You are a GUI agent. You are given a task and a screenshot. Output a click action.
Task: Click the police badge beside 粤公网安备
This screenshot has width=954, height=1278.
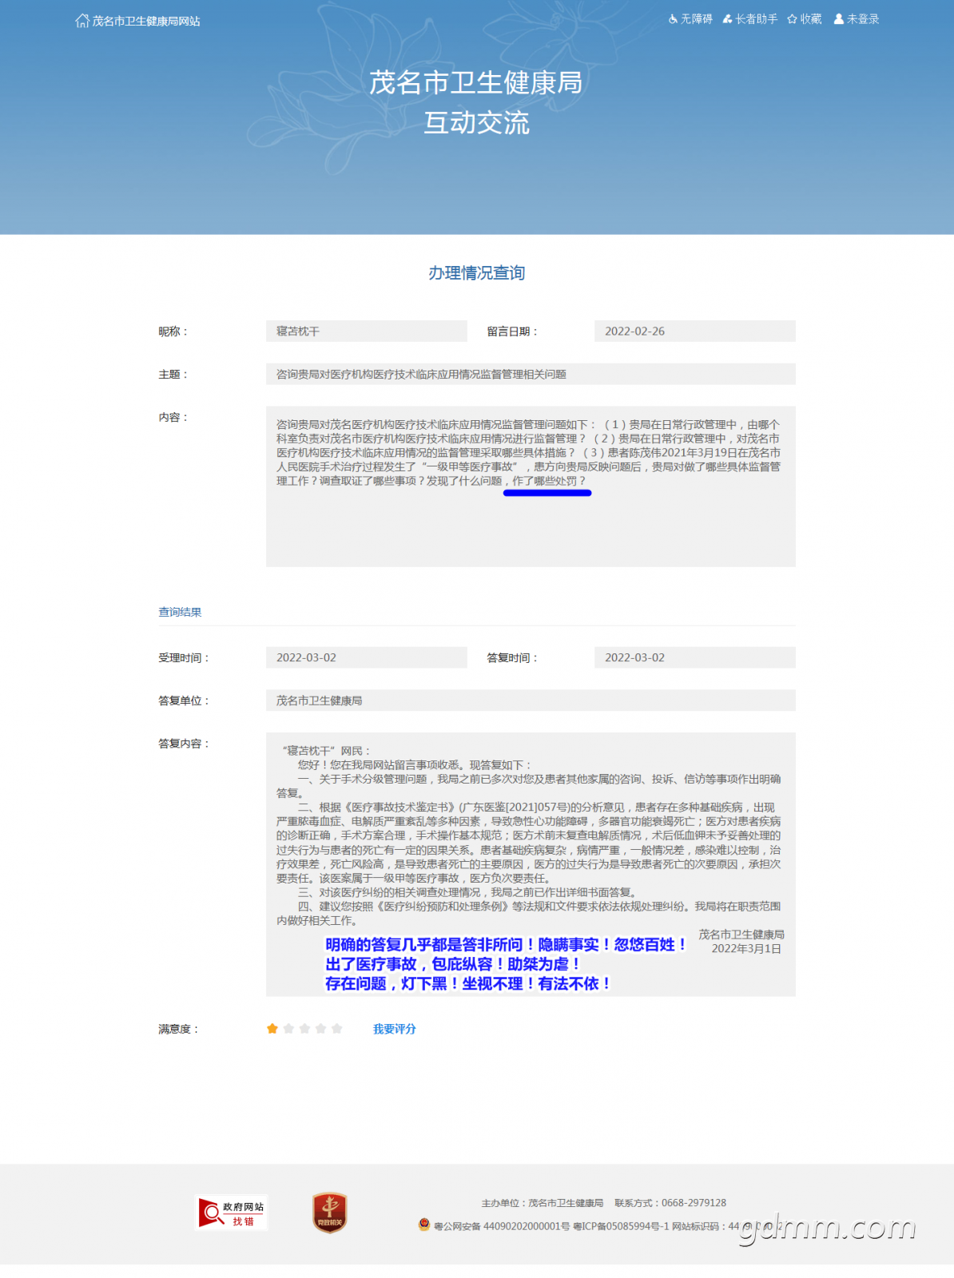424,1224
